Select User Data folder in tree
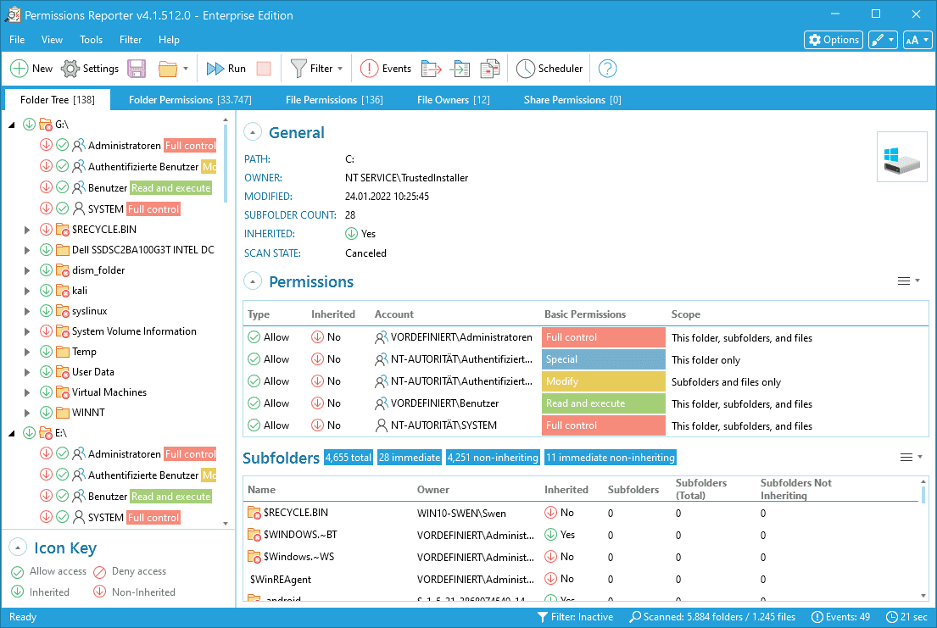Image resolution: width=937 pixels, height=628 pixels. tap(92, 372)
